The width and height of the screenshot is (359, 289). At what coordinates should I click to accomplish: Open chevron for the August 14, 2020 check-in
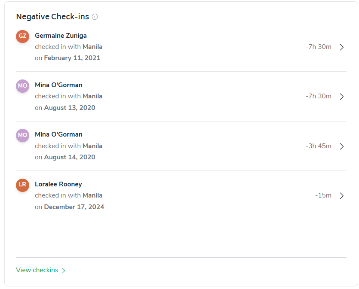point(342,146)
